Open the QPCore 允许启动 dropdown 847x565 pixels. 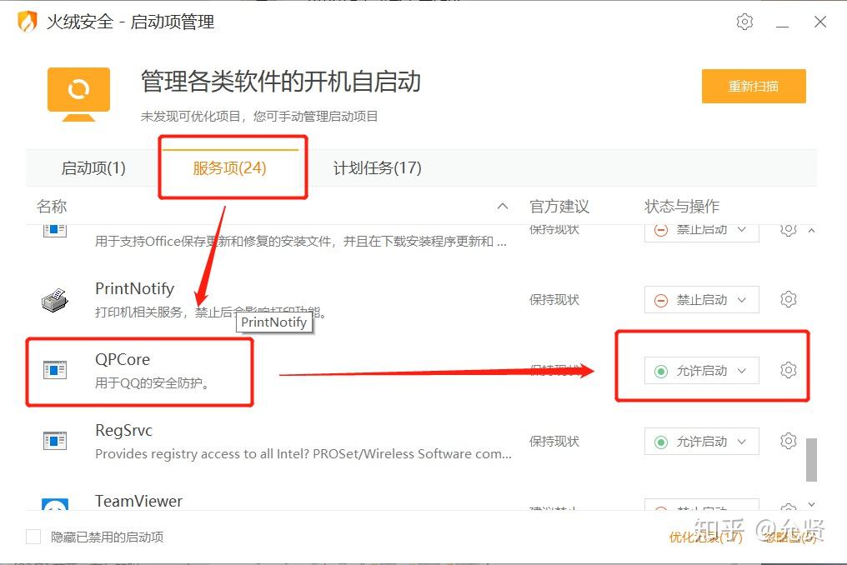701,371
